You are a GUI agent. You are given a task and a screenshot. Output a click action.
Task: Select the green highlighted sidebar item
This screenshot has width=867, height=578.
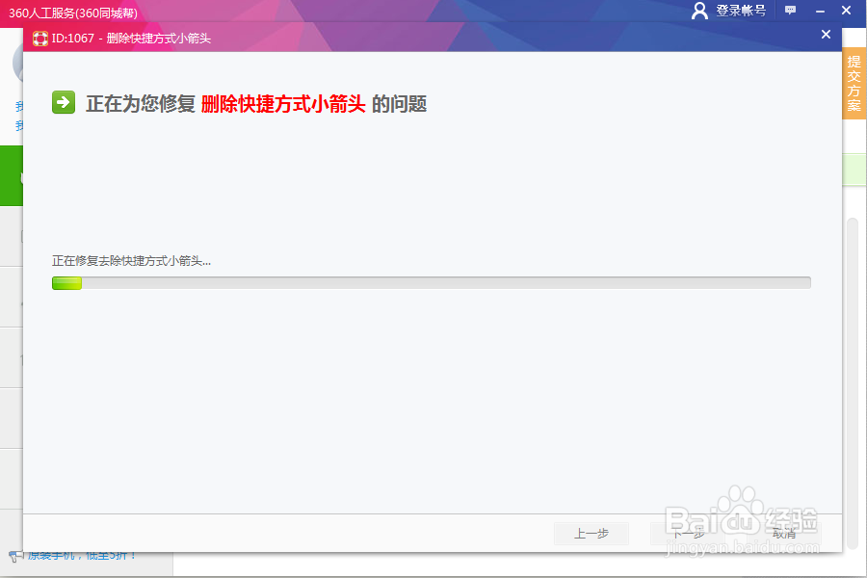click(x=12, y=178)
